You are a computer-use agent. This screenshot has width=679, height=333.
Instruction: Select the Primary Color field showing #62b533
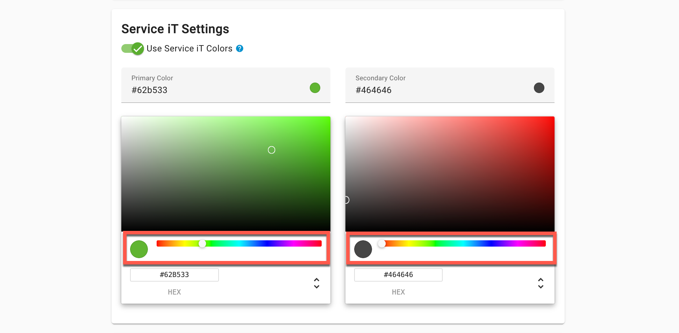[226, 85]
